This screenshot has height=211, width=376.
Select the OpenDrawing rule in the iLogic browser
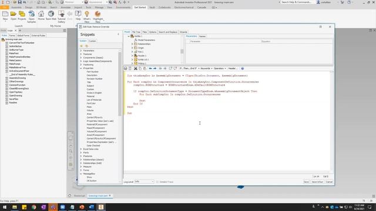16,96
